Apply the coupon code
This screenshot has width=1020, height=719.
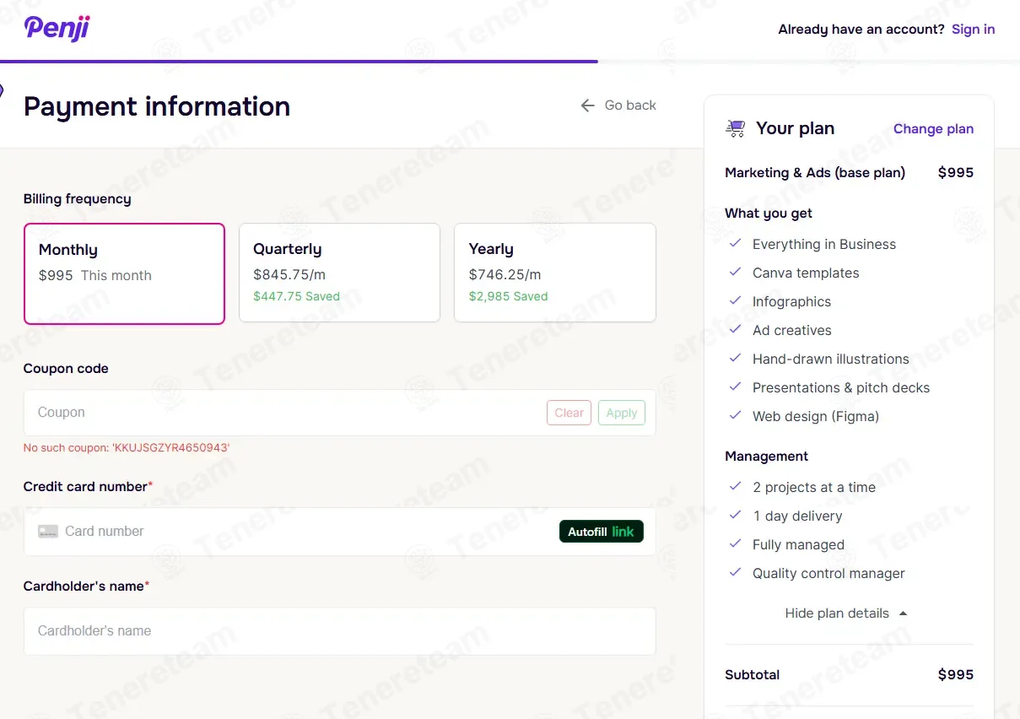622,413
